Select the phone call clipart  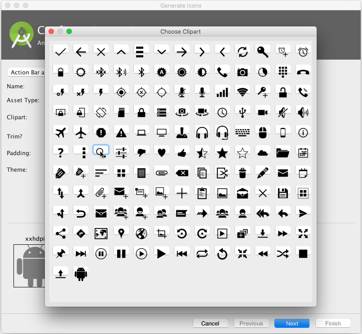coord(222,71)
